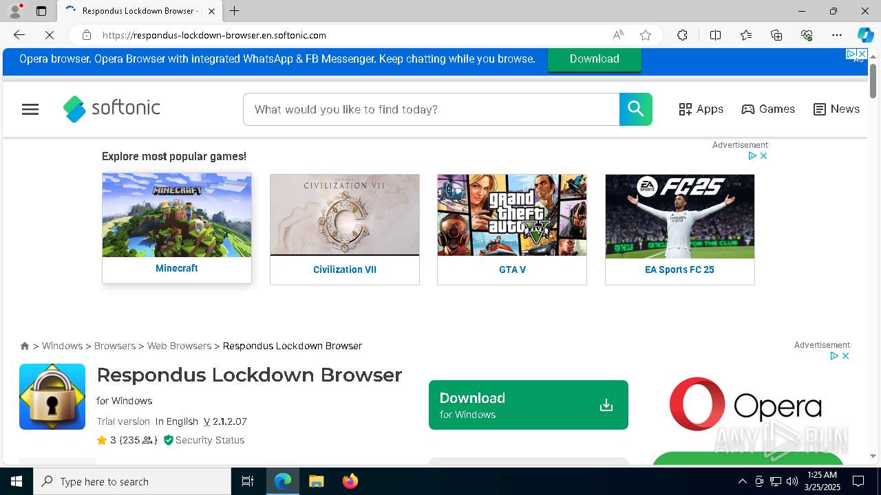Open the GTA V thumbnail
Image resolution: width=881 pixels, height=495 pixels.
coord(512,215)
